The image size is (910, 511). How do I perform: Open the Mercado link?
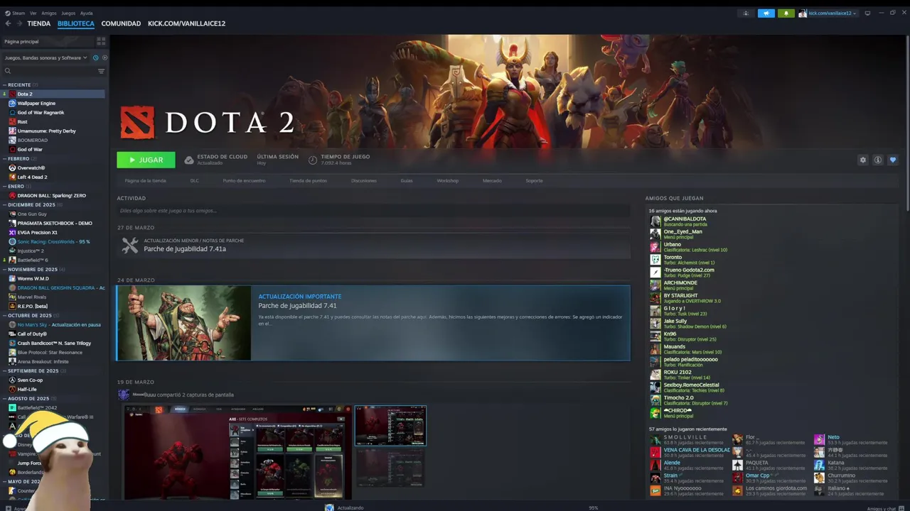pos(492,180)
